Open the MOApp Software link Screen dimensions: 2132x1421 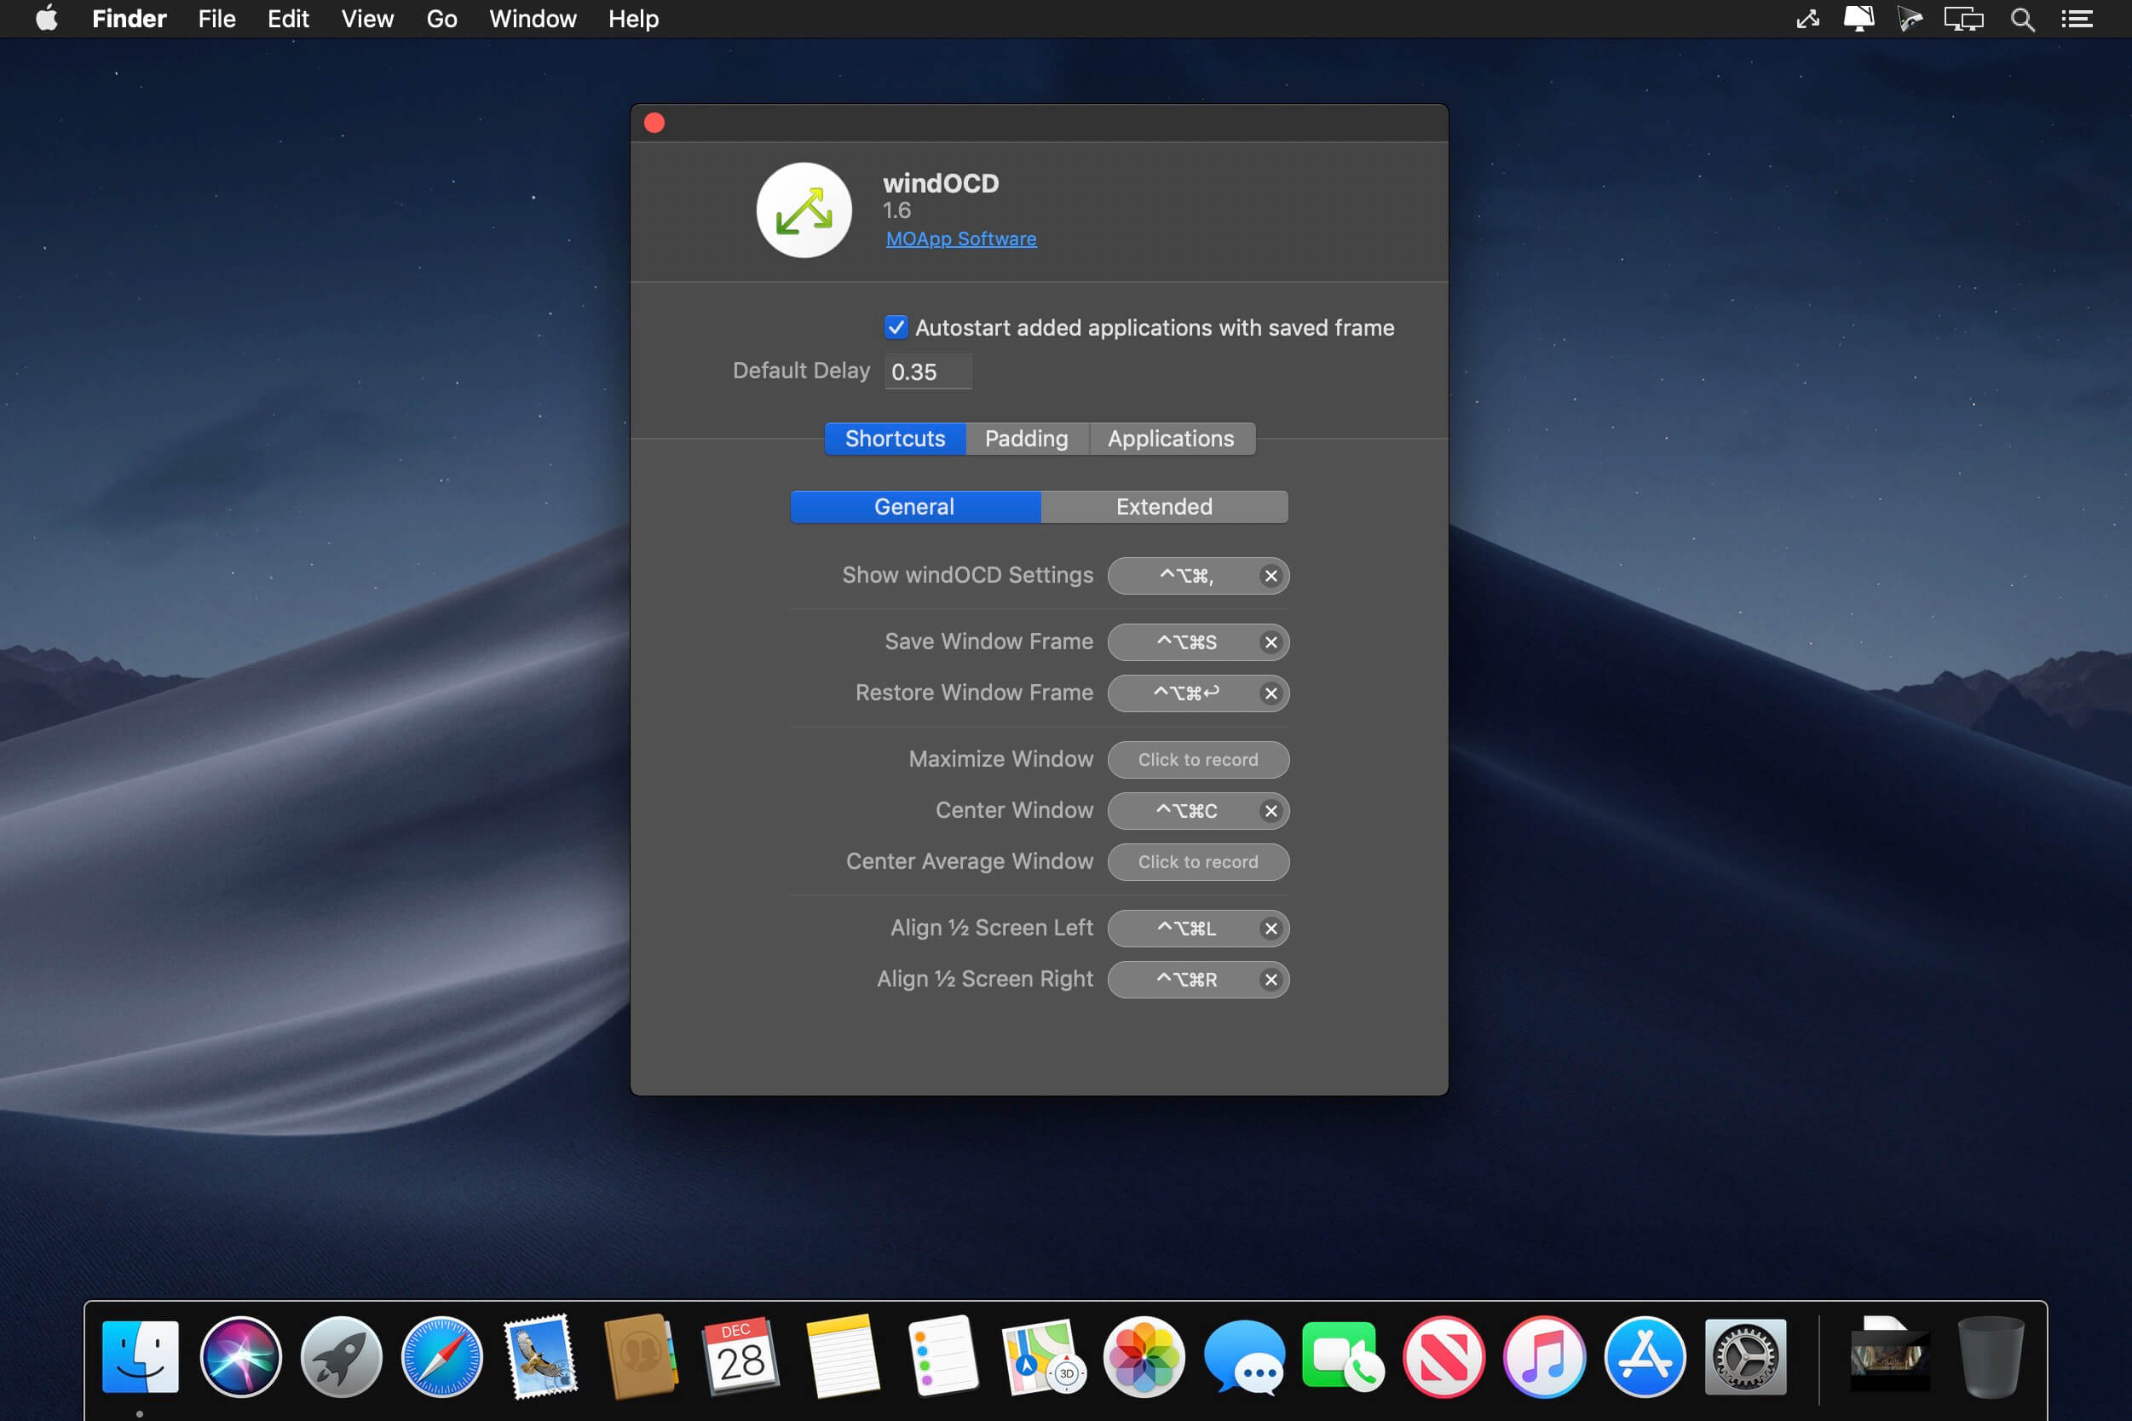coord(961,239)
